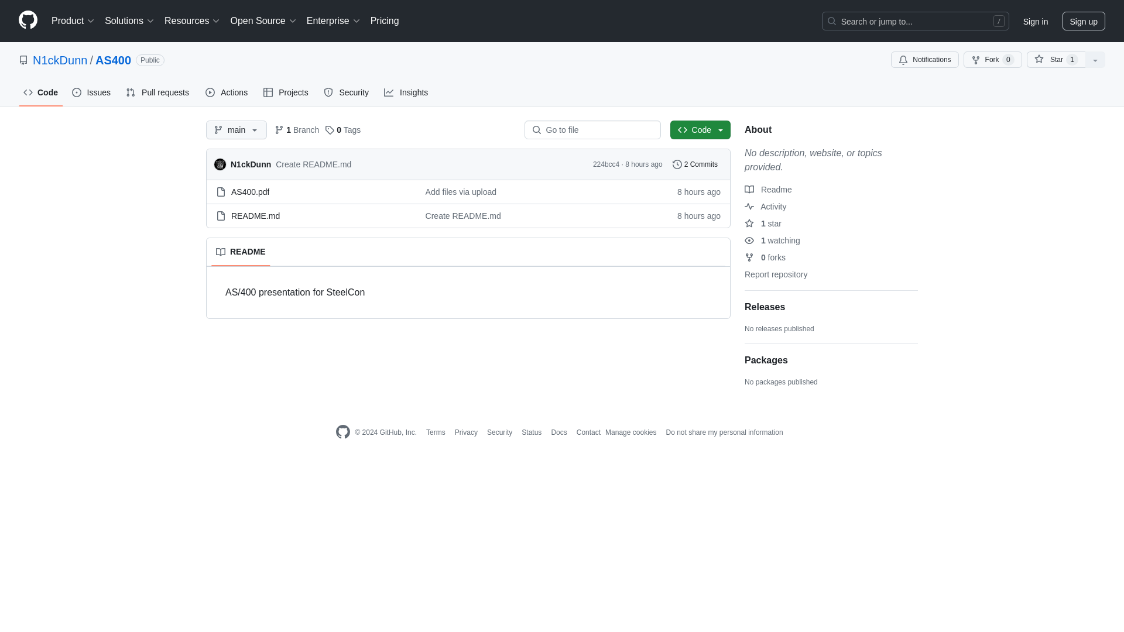Viewport: 1124px width, 632px height.
Task: Open the latest commit Create README.md message
Action: tap(313, 164)
